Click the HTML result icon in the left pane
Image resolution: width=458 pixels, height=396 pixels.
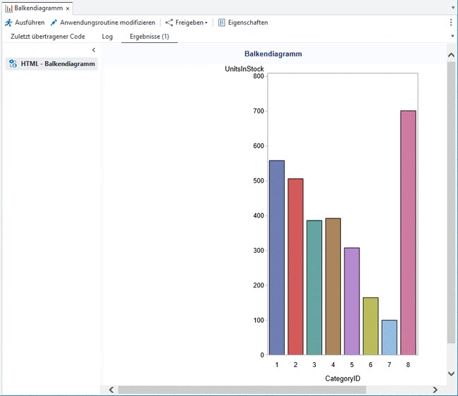(x=13, y=64)
